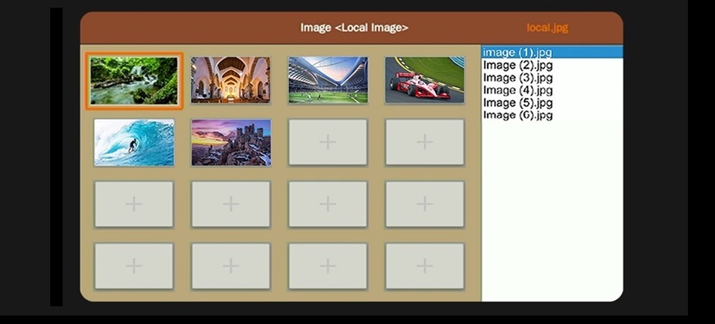The height and width of the screenshot is (324, 715).
Task: Choose image (2).jpg from the file list
Action: click(518, 65)
